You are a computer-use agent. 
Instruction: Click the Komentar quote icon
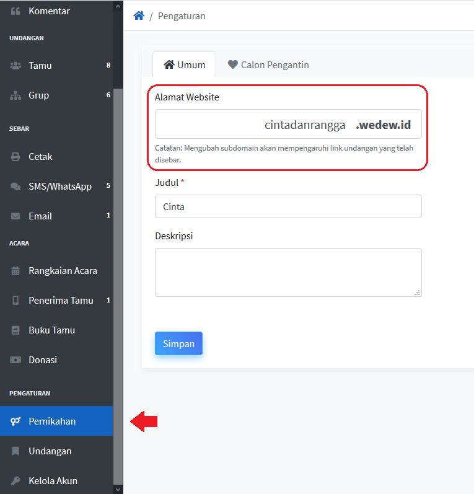click(15, 11)
